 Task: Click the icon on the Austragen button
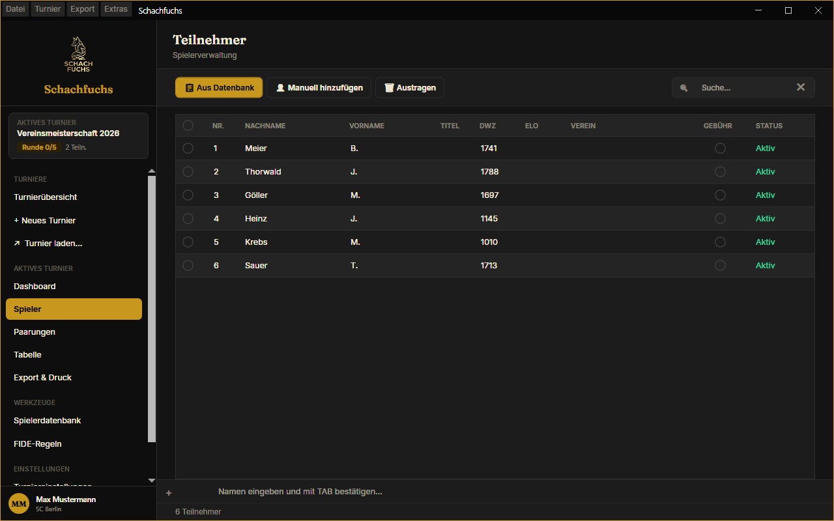[x=389, y=88]
